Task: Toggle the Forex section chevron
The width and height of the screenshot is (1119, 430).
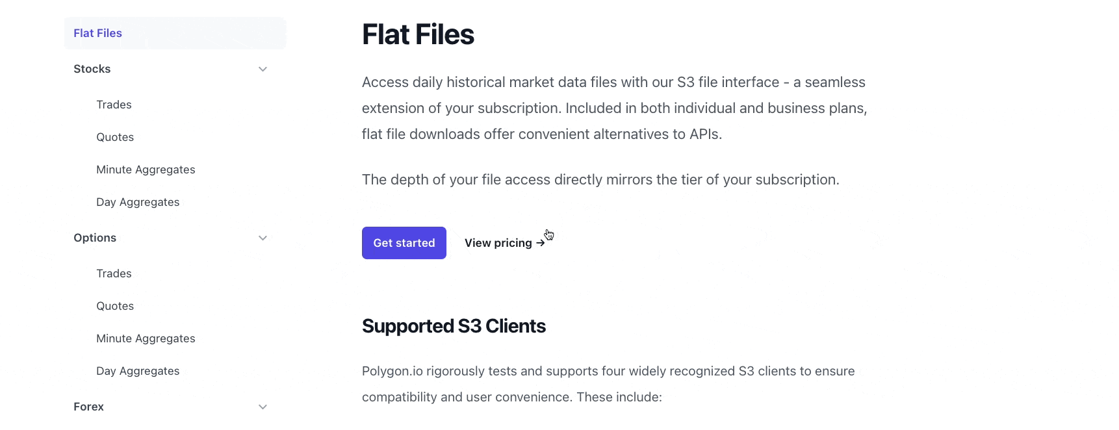Action: click(x=263, y=407)
